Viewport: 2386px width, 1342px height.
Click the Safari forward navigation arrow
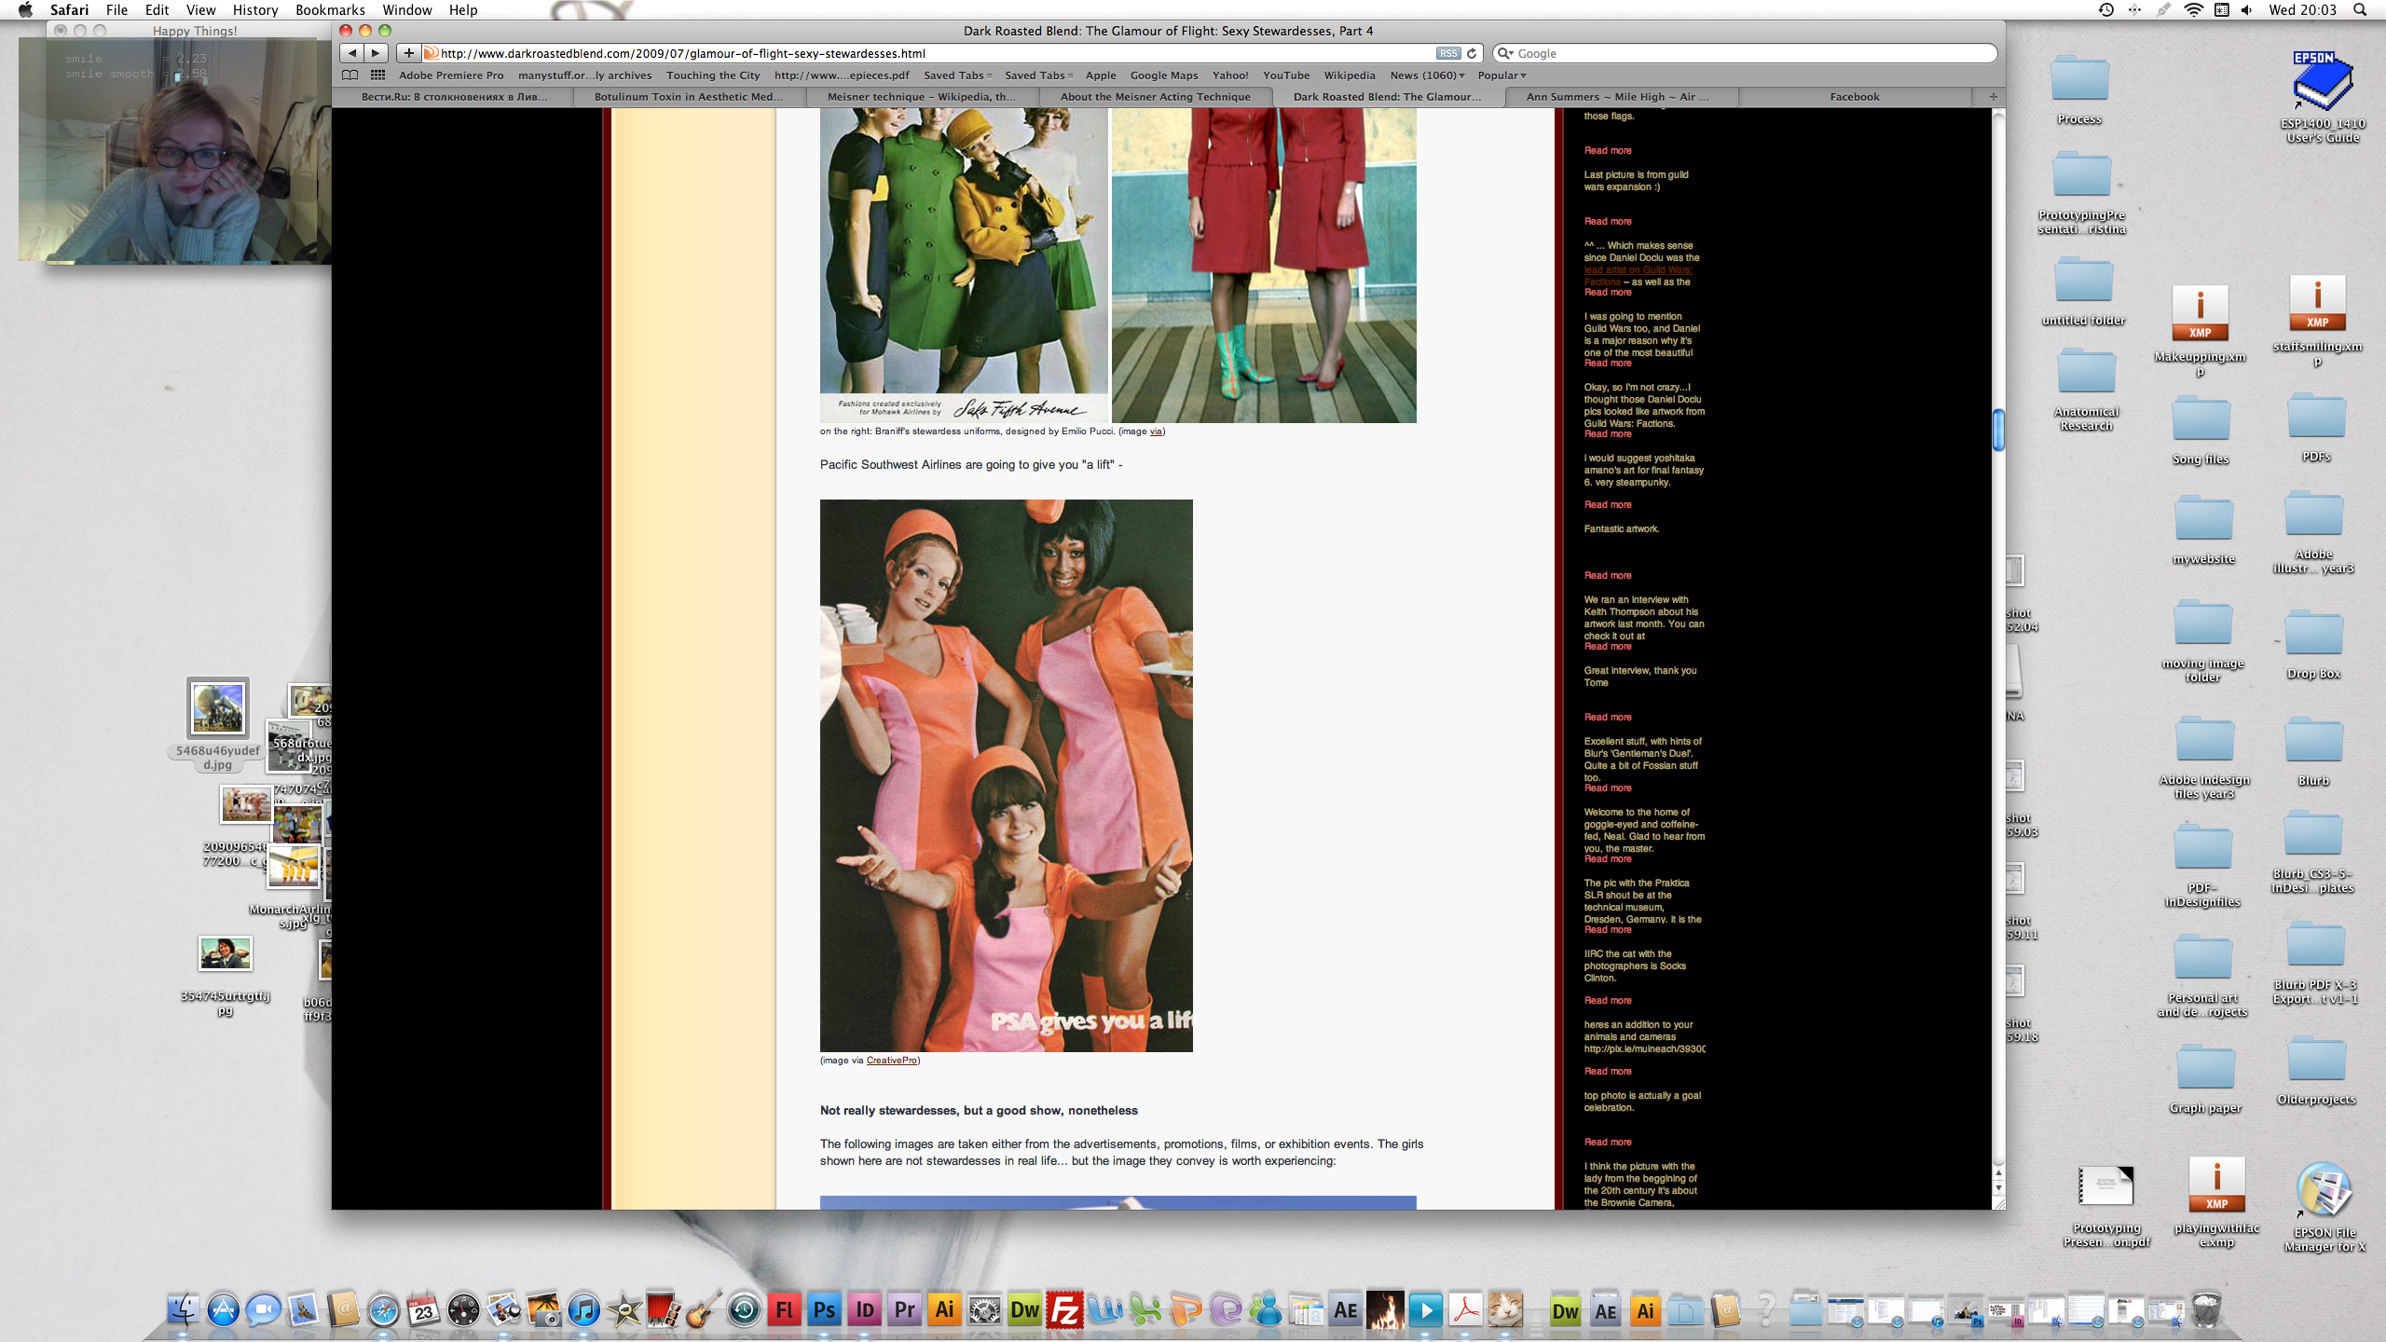pyautogui.click(x=376, y=53)
